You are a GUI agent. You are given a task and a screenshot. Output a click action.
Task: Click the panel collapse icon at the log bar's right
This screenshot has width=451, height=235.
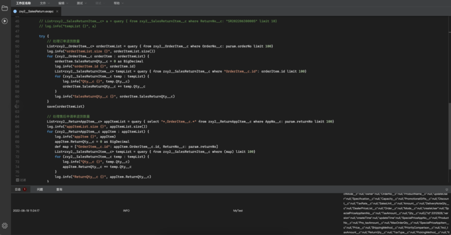[x=446, y=190]
